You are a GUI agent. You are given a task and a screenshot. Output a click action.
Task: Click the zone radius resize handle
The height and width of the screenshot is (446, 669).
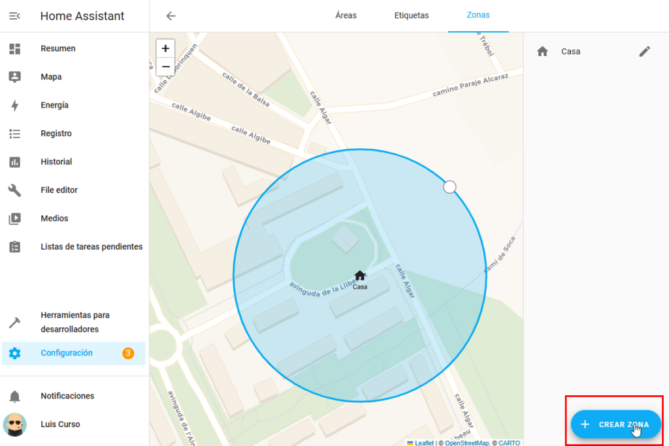tap(449, 187)
